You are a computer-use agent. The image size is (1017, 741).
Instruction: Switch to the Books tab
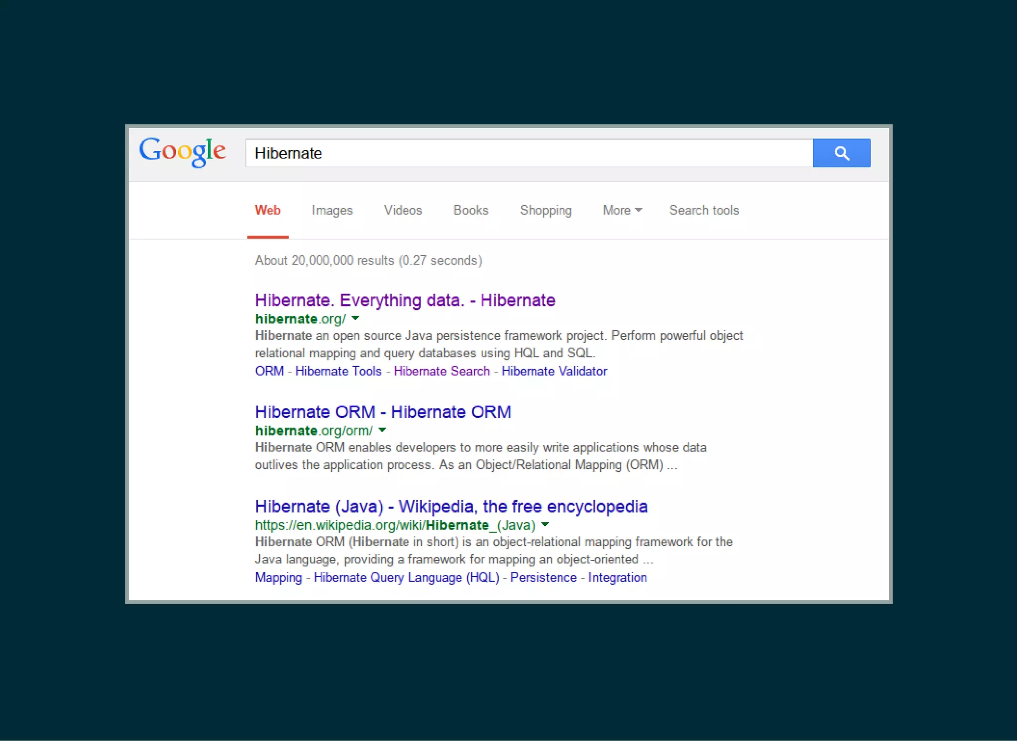point(471,211)
